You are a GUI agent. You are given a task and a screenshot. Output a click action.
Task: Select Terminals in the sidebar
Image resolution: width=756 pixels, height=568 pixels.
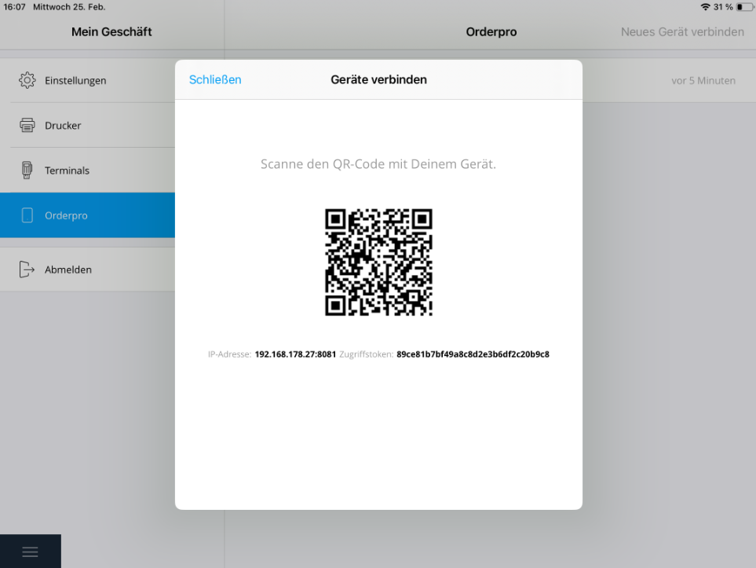87,170
